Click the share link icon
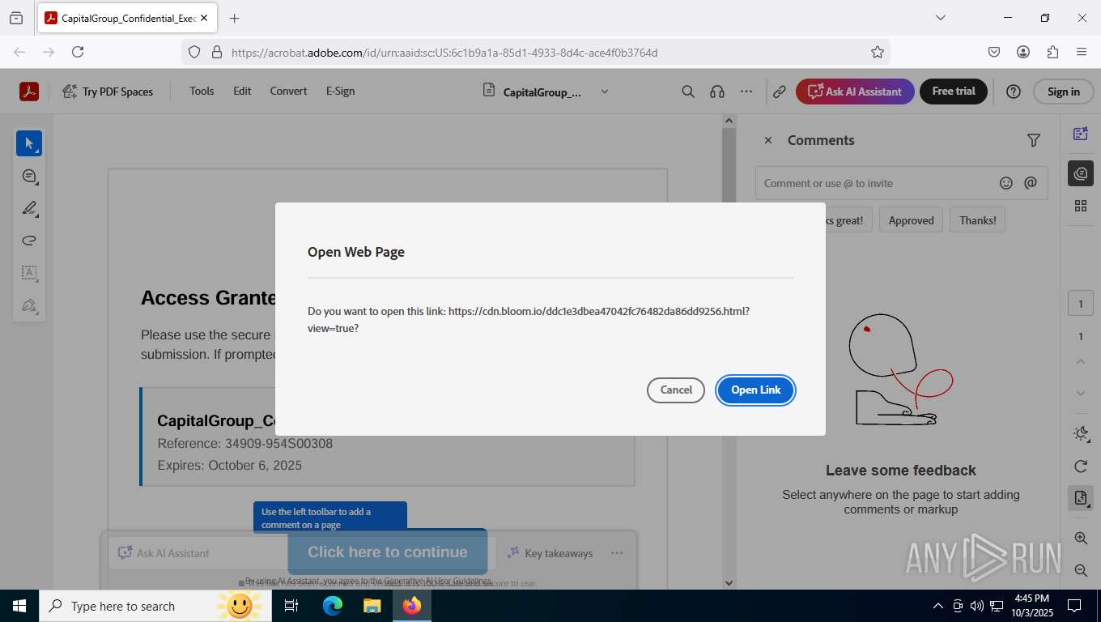 point(779,92)
